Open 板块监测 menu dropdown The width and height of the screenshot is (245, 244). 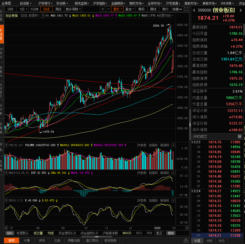[x=82, y=3]
